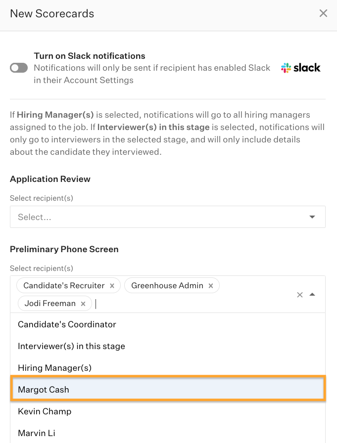337x443 pixels.
Task: Pick Hiring Manager(s) from list
Action: [54, 368]
